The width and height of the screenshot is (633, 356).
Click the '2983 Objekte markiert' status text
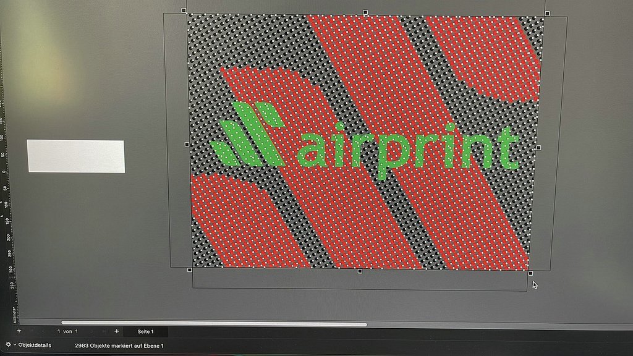tap(119, 346)
